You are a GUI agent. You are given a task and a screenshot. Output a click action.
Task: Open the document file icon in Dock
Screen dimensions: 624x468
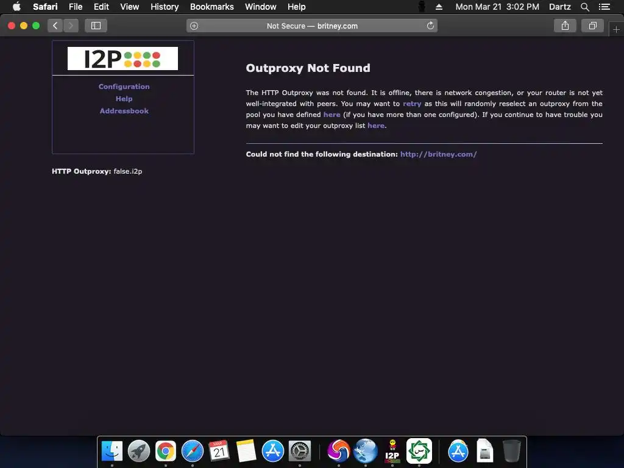coord(484,452)
